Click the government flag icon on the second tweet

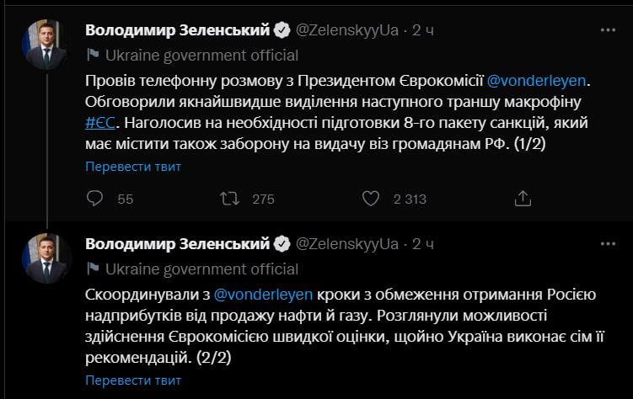[93, 269]
